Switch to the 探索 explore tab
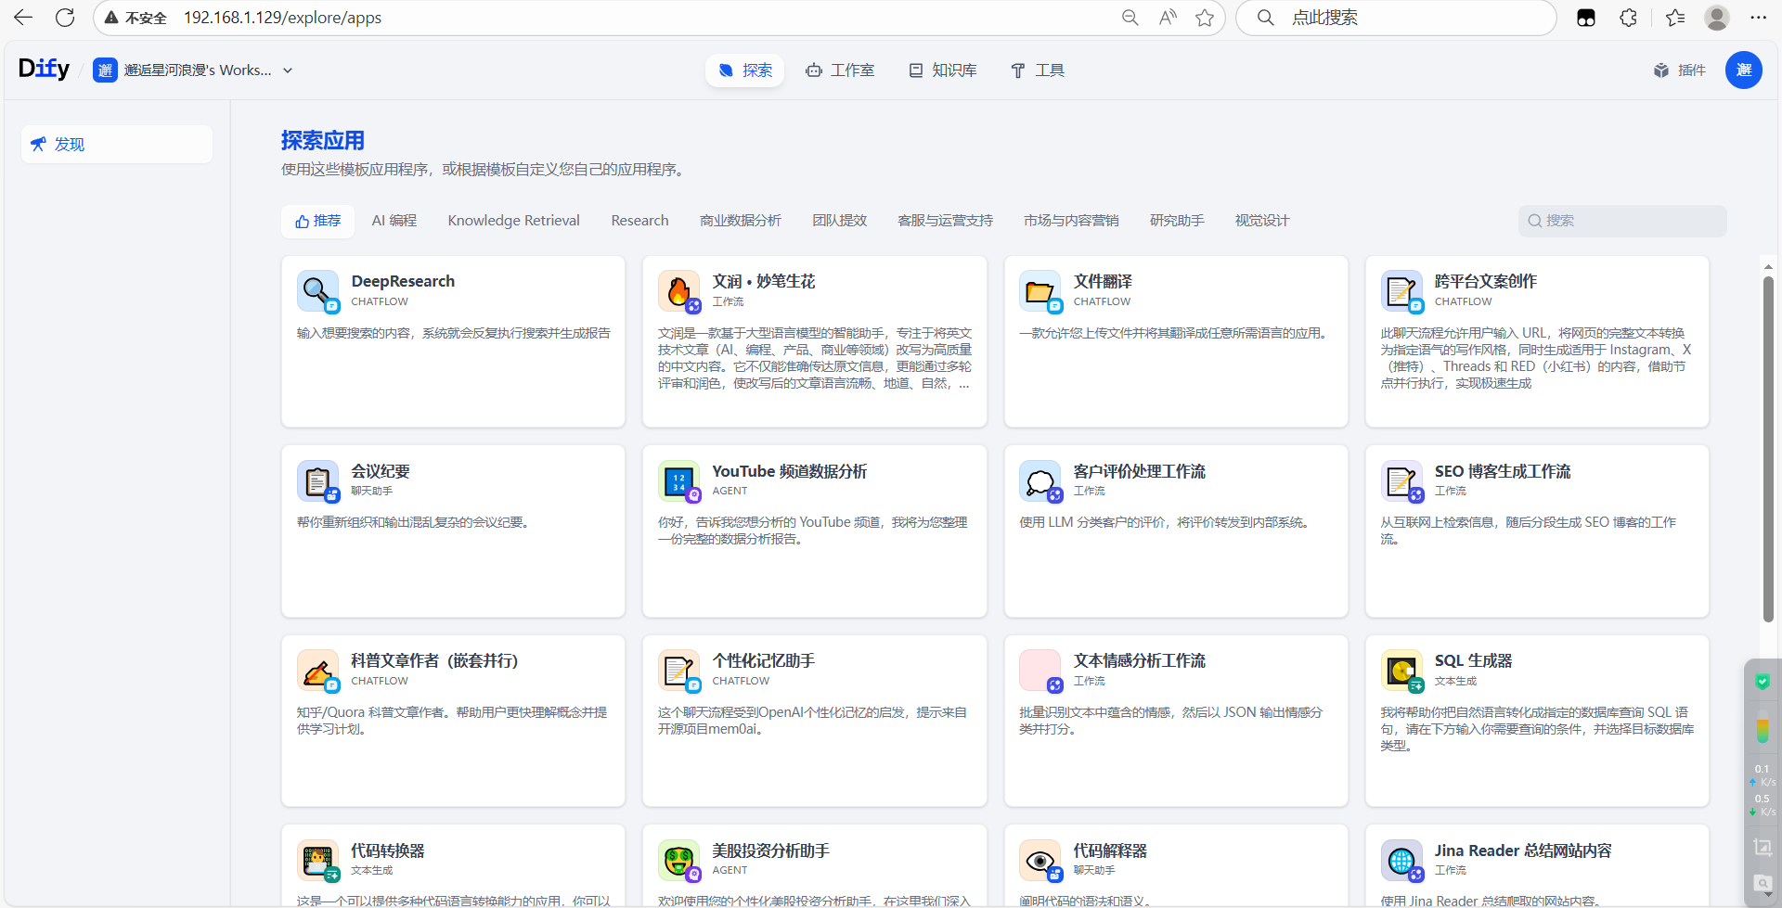Viewport: 1782px width, 908px height. (745, 70)
